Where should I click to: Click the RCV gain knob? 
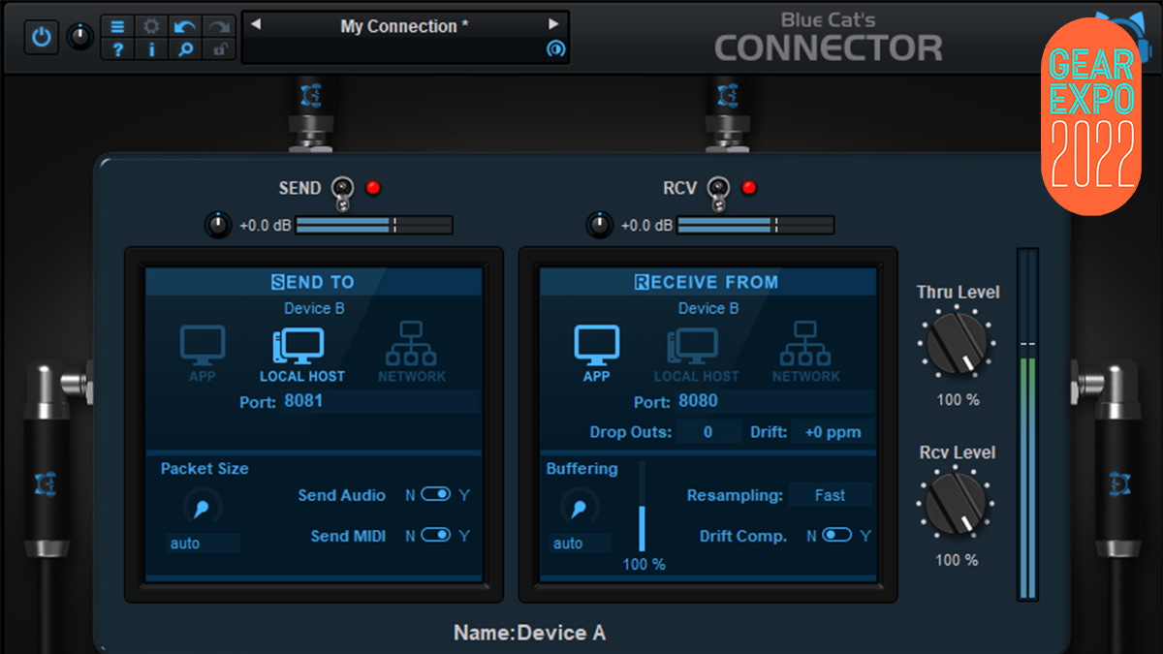click(x=600, y=226)
